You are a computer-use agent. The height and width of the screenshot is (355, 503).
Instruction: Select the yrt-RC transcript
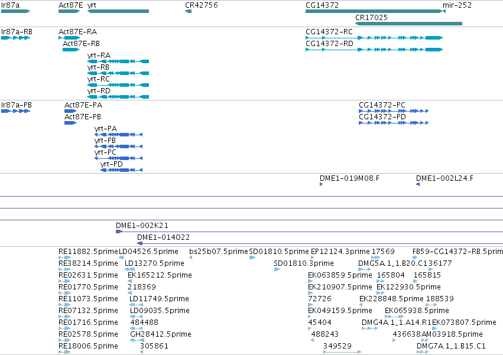pyautogui.click(x=118, y=85)
